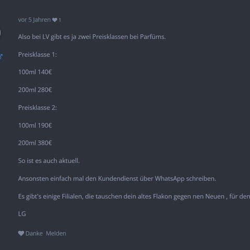Report the comment via Melden
The width and height of the screenshot is (250, 250).
click(x=56, y=233)
